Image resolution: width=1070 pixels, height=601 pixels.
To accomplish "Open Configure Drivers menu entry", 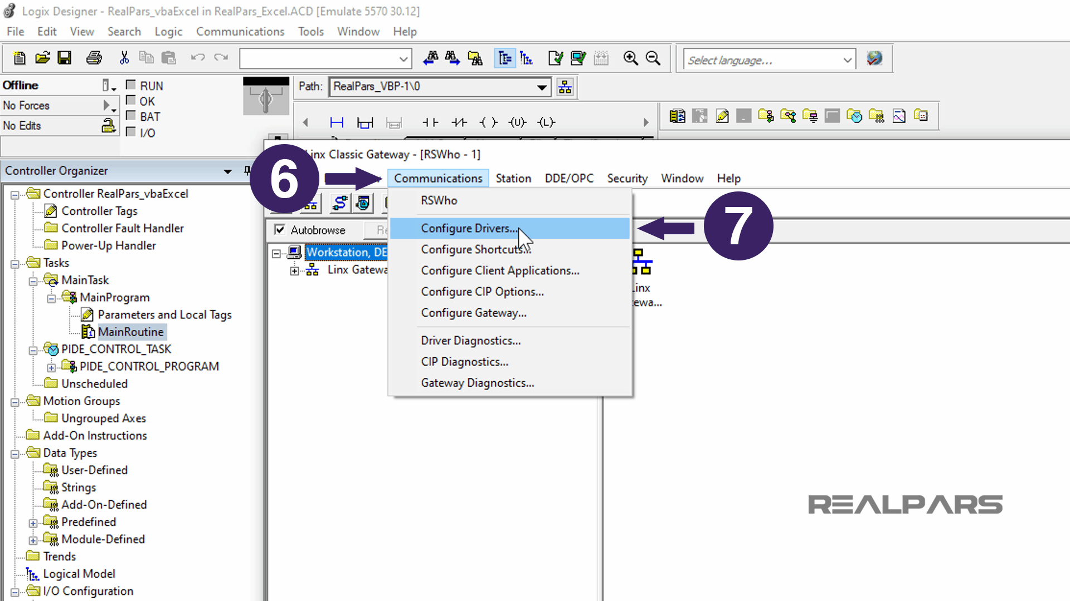I will [x=510, y=228].
